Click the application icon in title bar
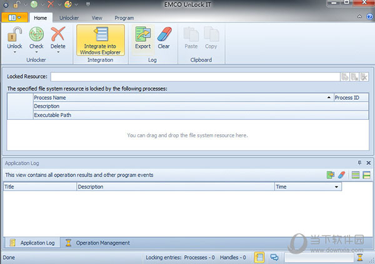The width and height of the screenshot is (375, 264). [6, 4]
